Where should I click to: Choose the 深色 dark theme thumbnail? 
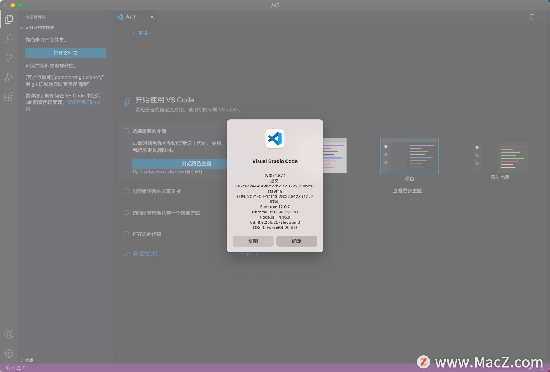[409, 156]
